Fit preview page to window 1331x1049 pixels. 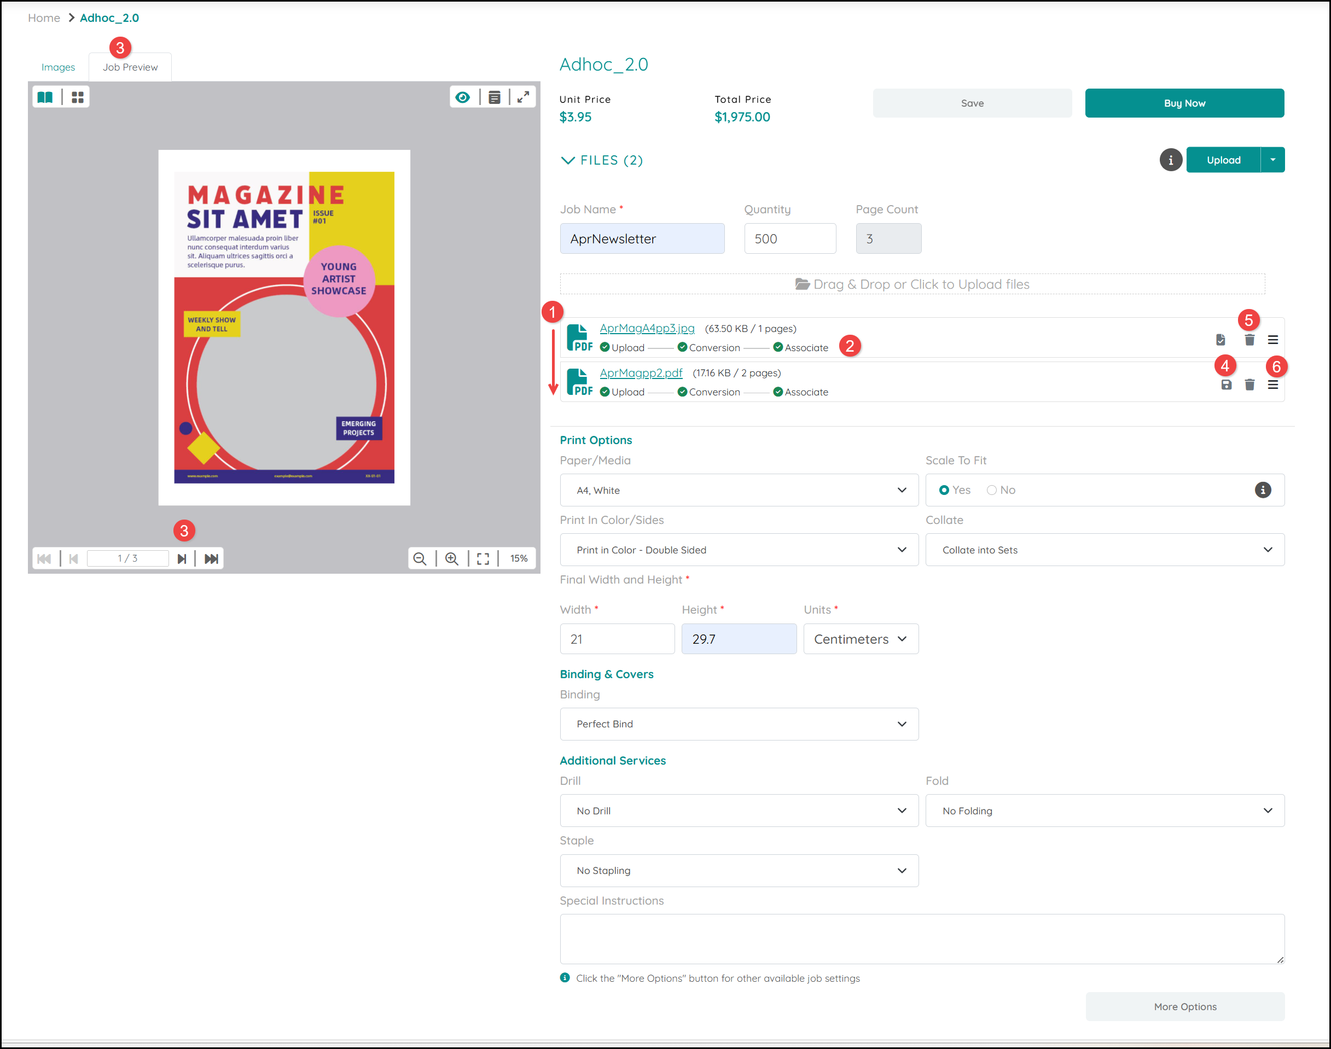[x=484, y=559]
